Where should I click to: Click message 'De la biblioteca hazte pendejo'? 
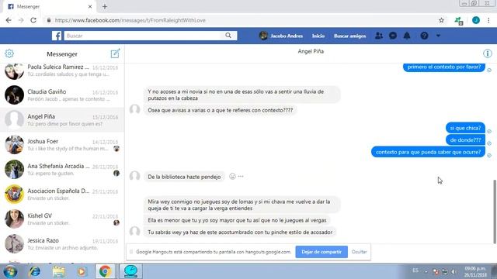[x=184, y=177]
